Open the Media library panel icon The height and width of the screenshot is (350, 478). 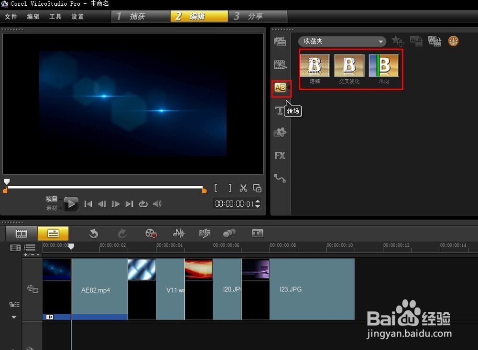point(280,42)
